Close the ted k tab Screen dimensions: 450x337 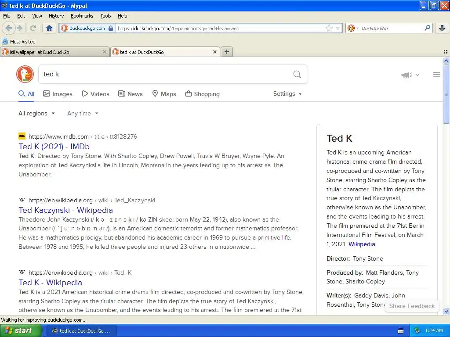click(x=214, y=52)
